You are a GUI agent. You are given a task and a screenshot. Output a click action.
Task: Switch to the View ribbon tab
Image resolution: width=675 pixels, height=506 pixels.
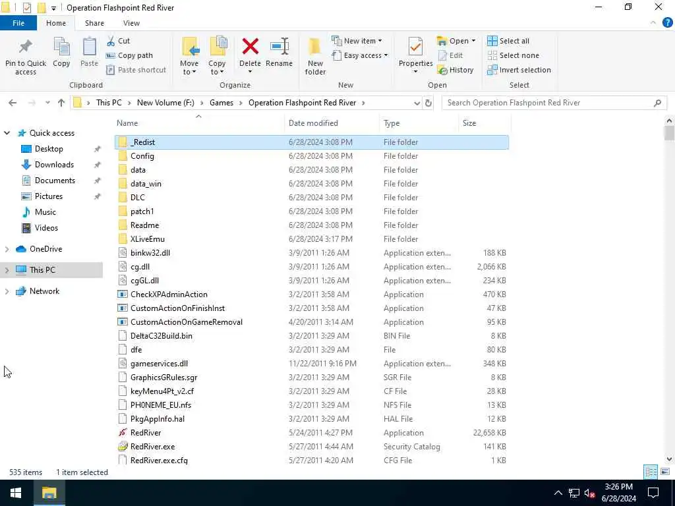[131, 23]
